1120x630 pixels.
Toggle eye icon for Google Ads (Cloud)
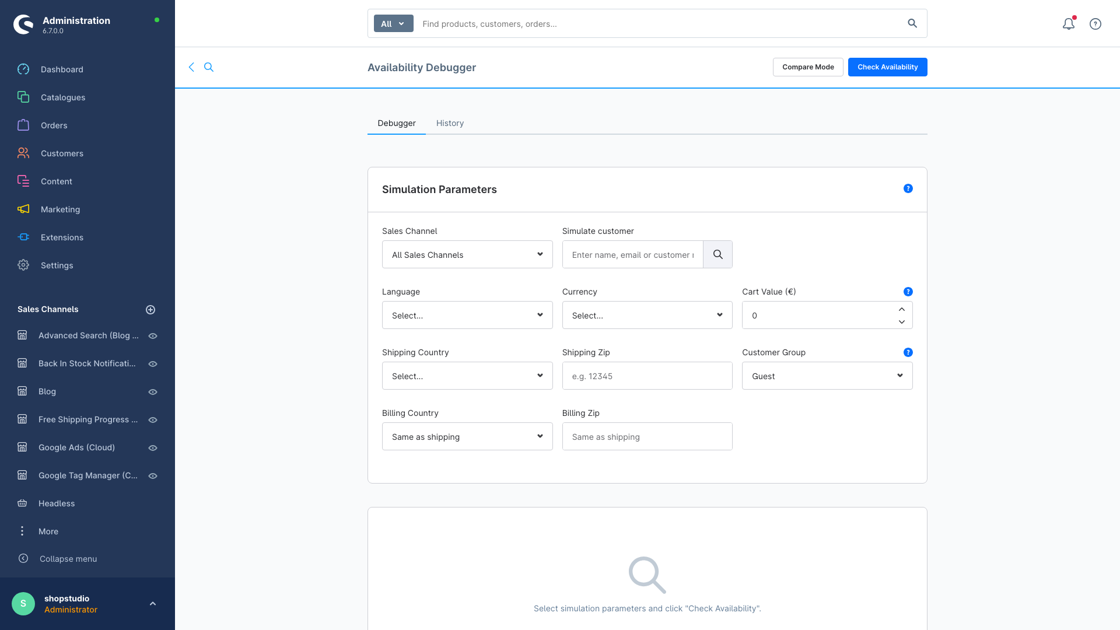tap(153, 448)
